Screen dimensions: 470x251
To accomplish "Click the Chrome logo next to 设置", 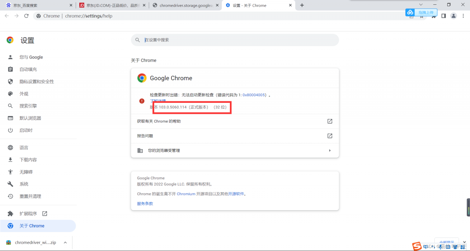I will [x=10, y=40].
